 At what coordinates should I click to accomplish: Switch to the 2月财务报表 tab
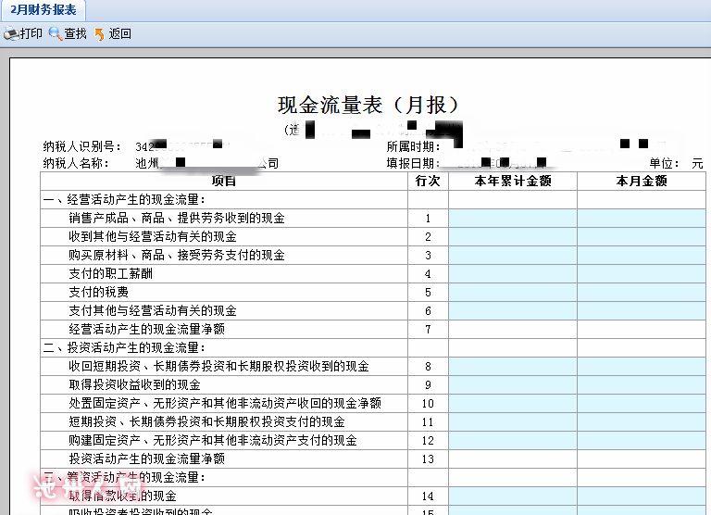[x=44, y=9]
